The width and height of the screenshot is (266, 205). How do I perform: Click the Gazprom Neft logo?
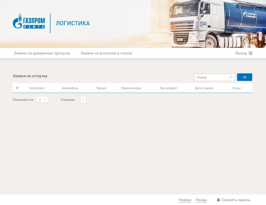(x=29, y=22)
